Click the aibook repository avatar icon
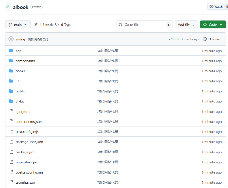Image resolution: width=228 pixels, height=188 pixels. pos(8,7)
